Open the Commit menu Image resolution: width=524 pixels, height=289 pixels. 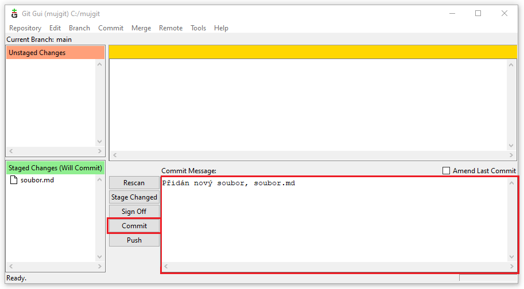pos(111,28)
